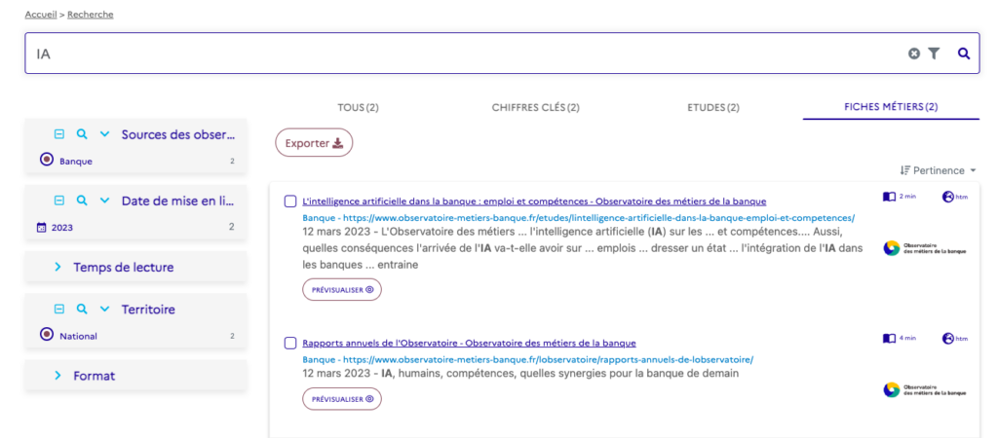Screen dimensions: 998x438
Task: Switch to the TOUS (2) tab
Action: click(x=358, y=107)
